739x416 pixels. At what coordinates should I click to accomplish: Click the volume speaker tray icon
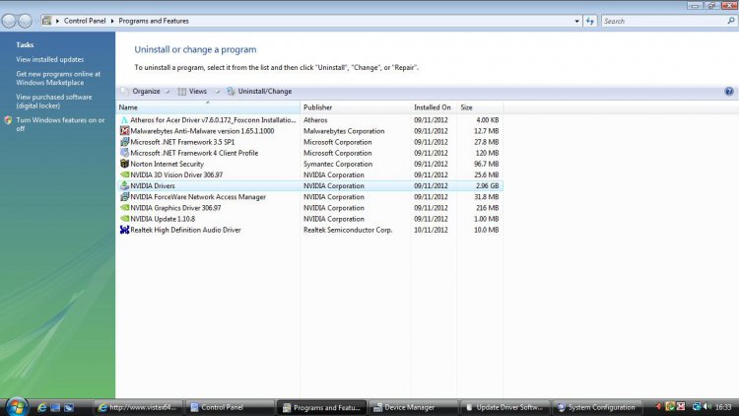click(706, 406)
